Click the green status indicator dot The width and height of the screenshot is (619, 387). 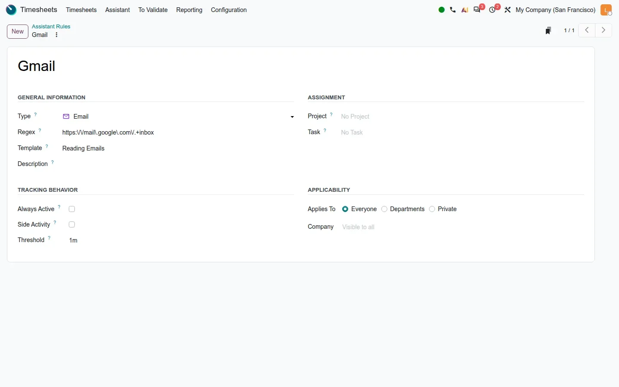tap(441, 10)
